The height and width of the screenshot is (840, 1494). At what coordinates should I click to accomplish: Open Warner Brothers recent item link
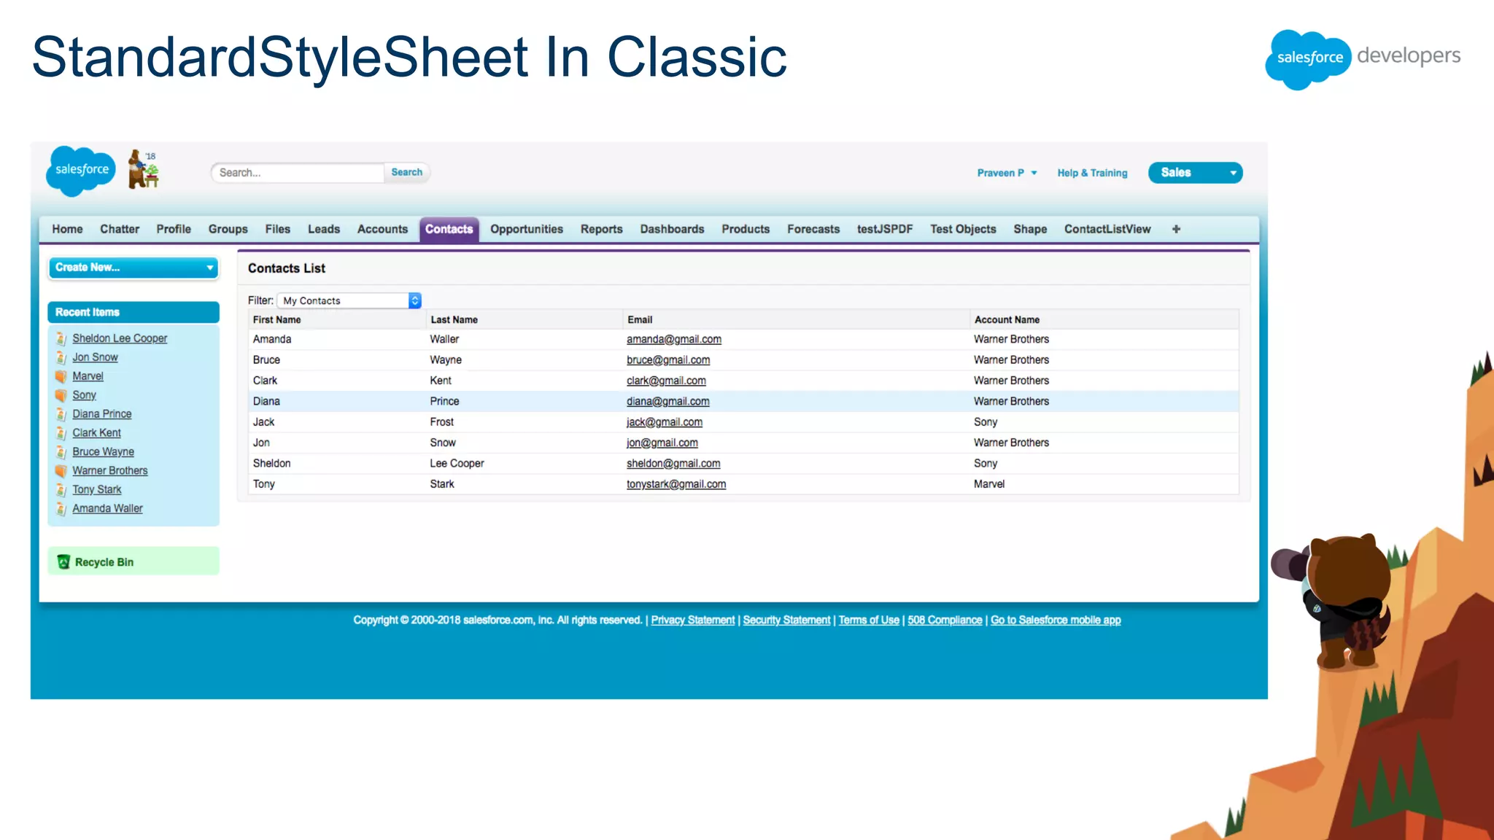click(110, 471)
